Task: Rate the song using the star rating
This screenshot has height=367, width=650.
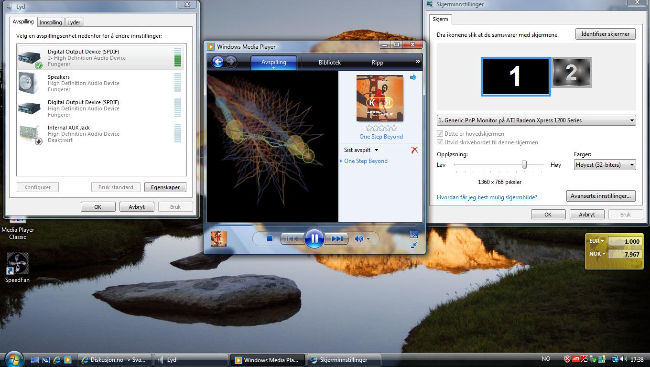Action: click(x=381, y=128)
